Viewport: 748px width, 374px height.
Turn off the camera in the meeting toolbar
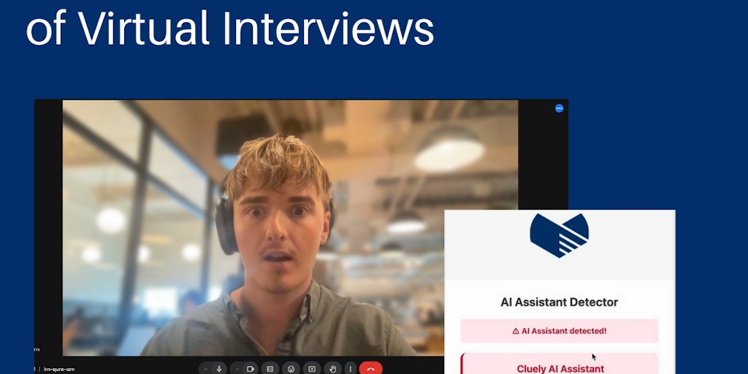pos(250,369)
